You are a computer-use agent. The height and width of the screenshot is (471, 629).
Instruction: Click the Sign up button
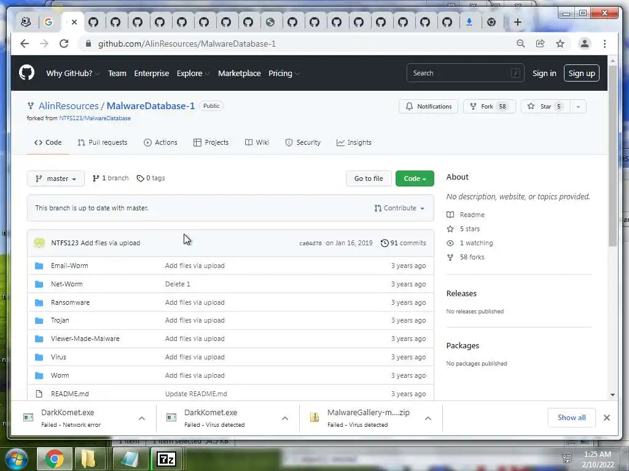(x=581, y=74)
